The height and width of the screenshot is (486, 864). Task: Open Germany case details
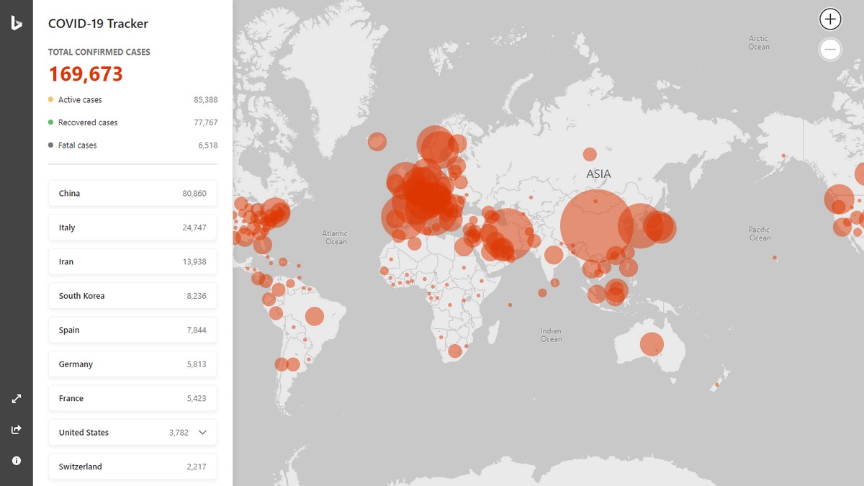coord(132,364)
